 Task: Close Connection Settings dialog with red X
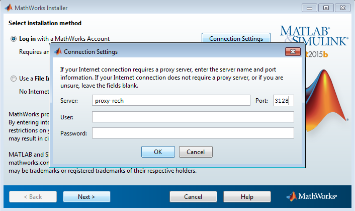coord(293,52)
